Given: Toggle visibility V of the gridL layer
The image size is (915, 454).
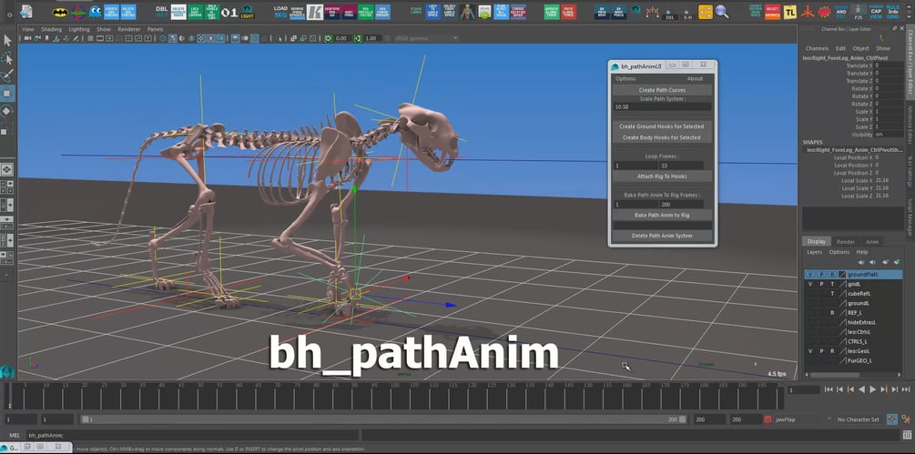Looking at the screenshot, I should point(810,284).
